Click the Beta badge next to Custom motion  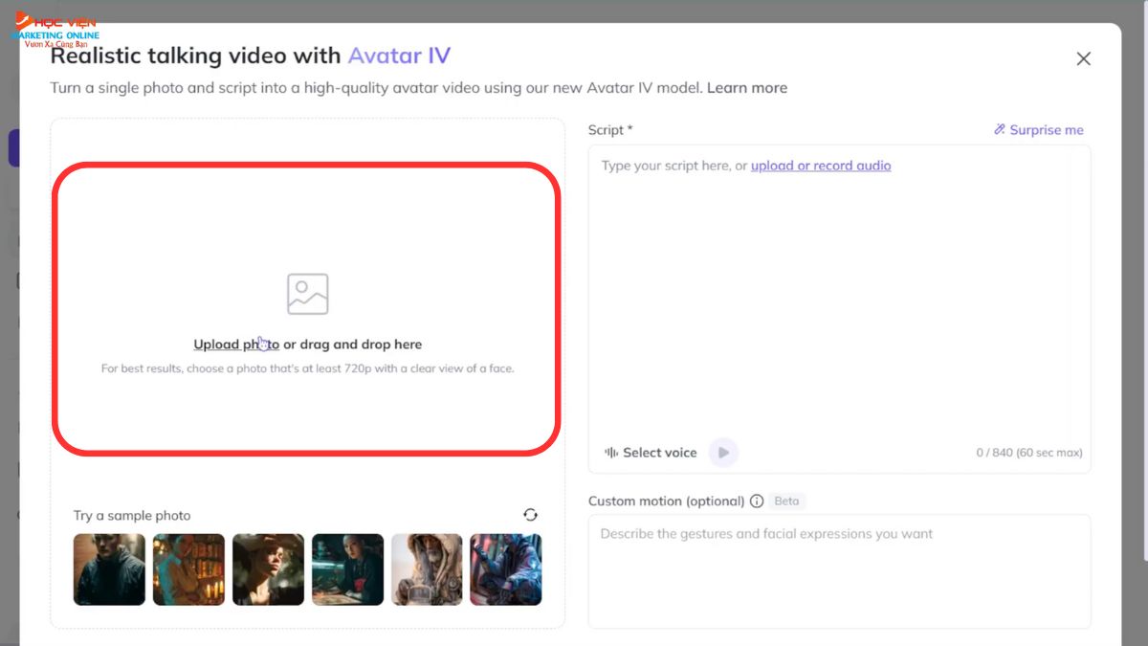786,501
